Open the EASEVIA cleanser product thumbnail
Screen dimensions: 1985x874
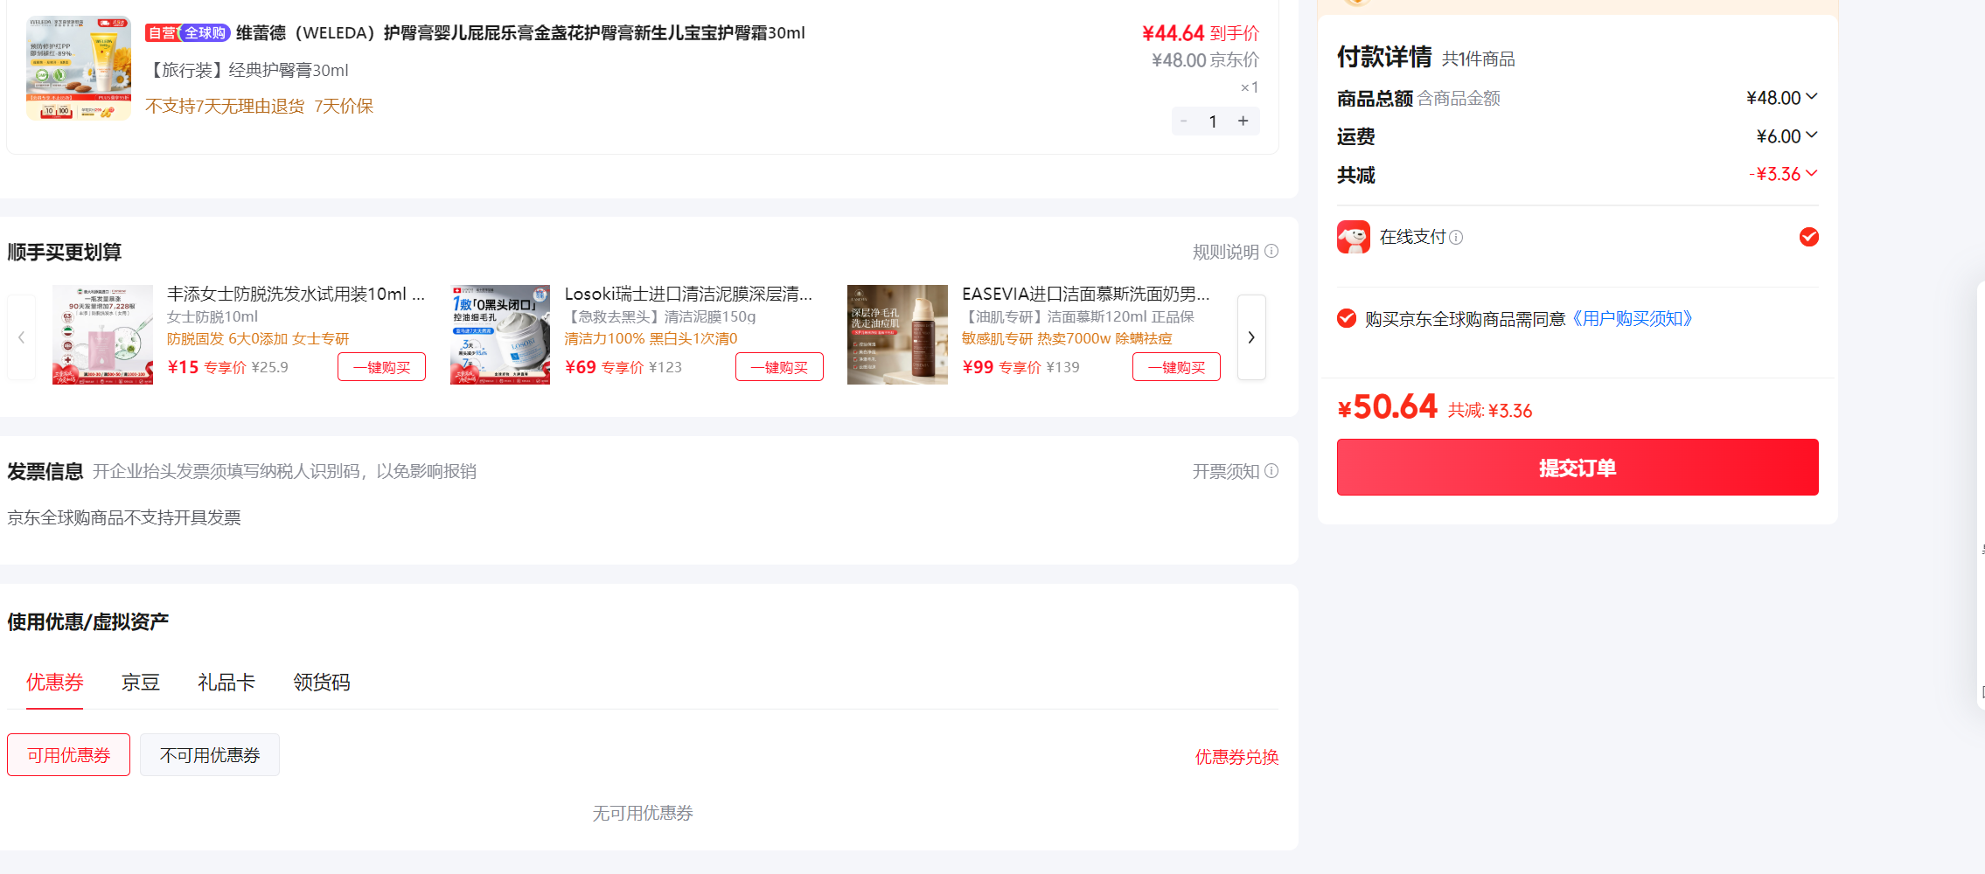click(897, 335)
